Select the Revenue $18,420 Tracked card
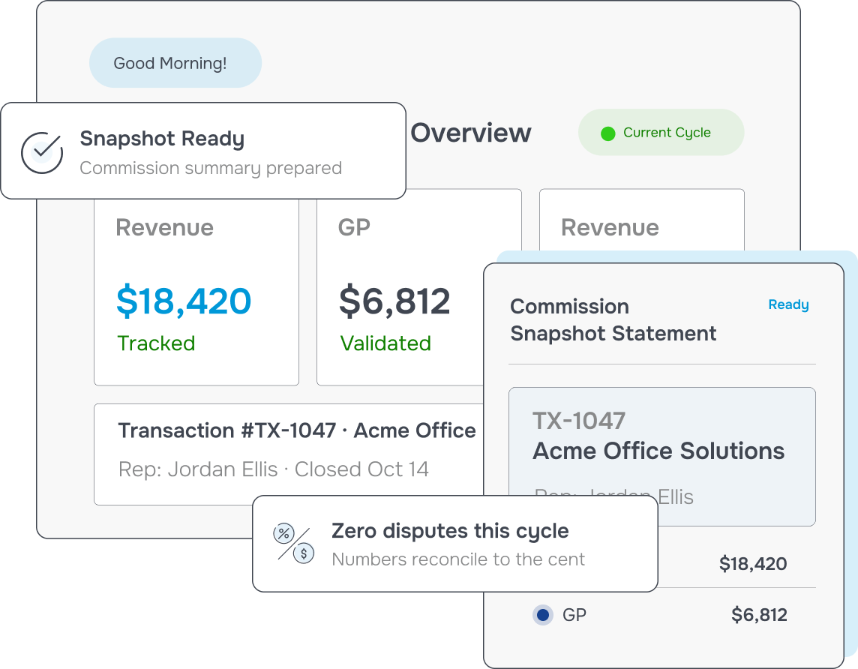This screenshot has width=858, height=669. 196,292
